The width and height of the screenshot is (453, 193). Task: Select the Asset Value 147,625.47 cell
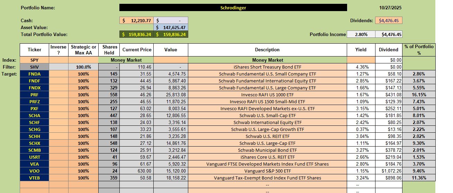pyautogui.click(x=171, y=27)
